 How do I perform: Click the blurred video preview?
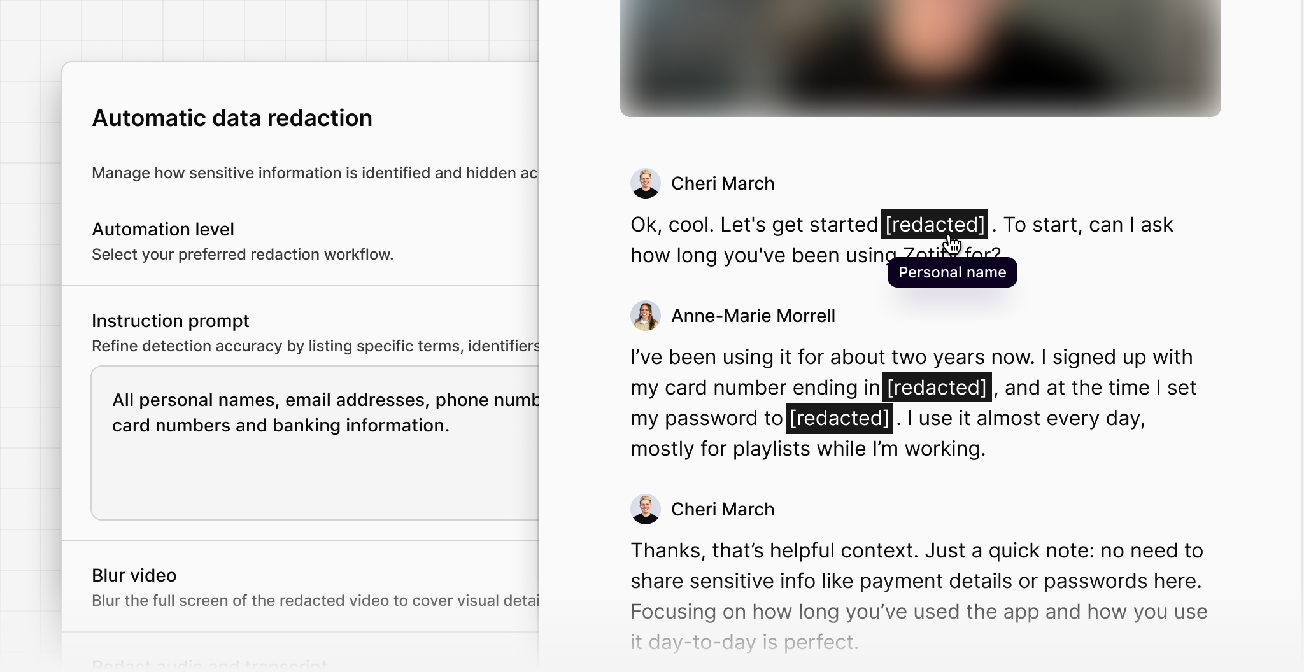[919, 57]
